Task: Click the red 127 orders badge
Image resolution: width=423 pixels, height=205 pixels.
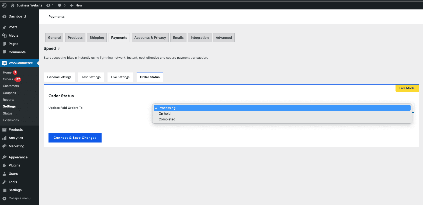Action: [18, 79]
